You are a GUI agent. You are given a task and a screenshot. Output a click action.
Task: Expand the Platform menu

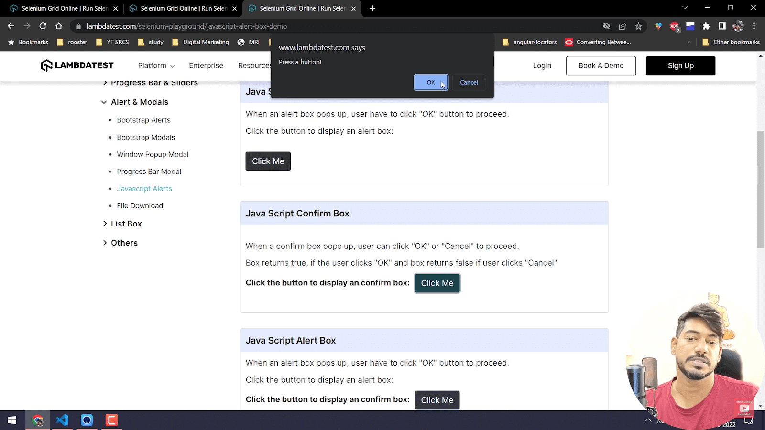[x=156, y=65]
